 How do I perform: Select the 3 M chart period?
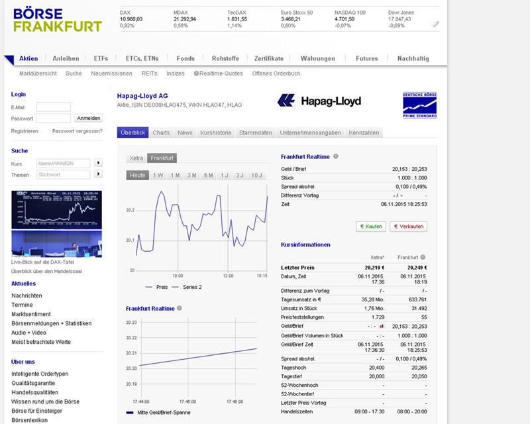point(192,175)
